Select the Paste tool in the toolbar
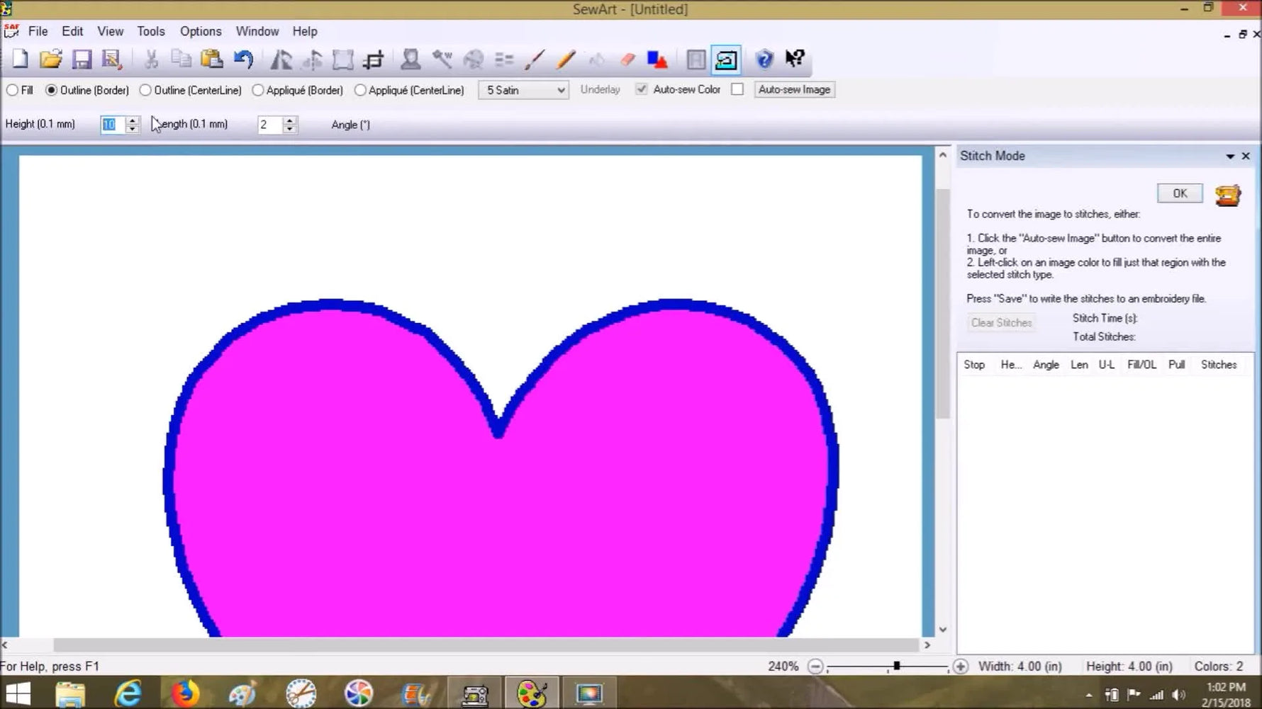This screenshot has width=1262, height=709. [213, 59]
